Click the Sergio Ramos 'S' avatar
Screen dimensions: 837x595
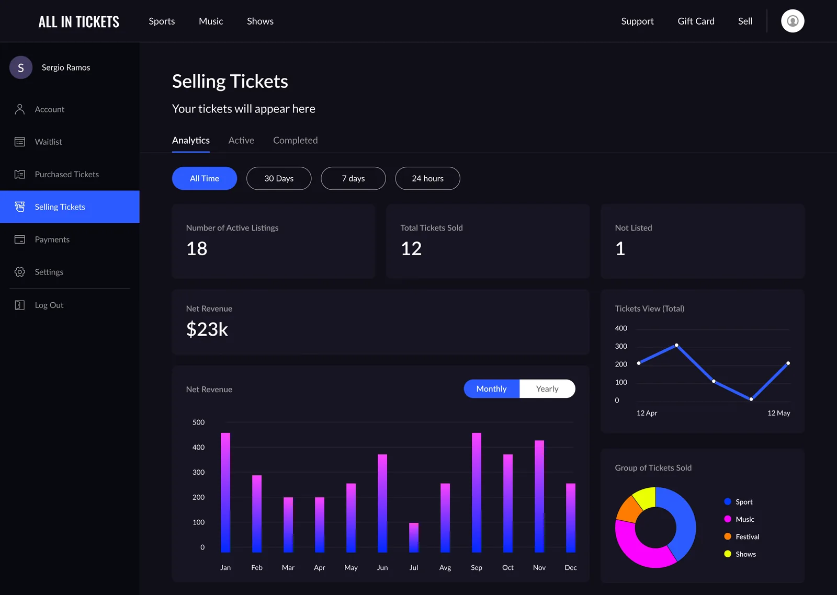coord(21,67)
